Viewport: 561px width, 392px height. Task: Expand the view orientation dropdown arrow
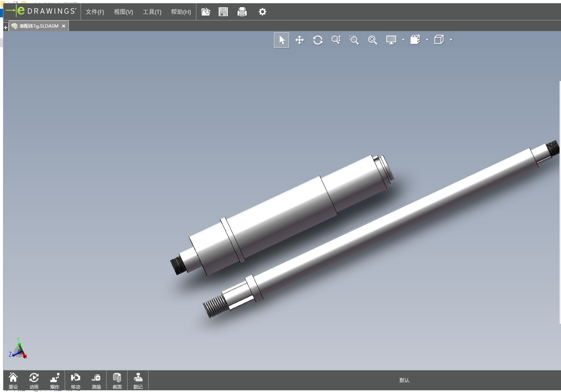[x=427, y=40]
